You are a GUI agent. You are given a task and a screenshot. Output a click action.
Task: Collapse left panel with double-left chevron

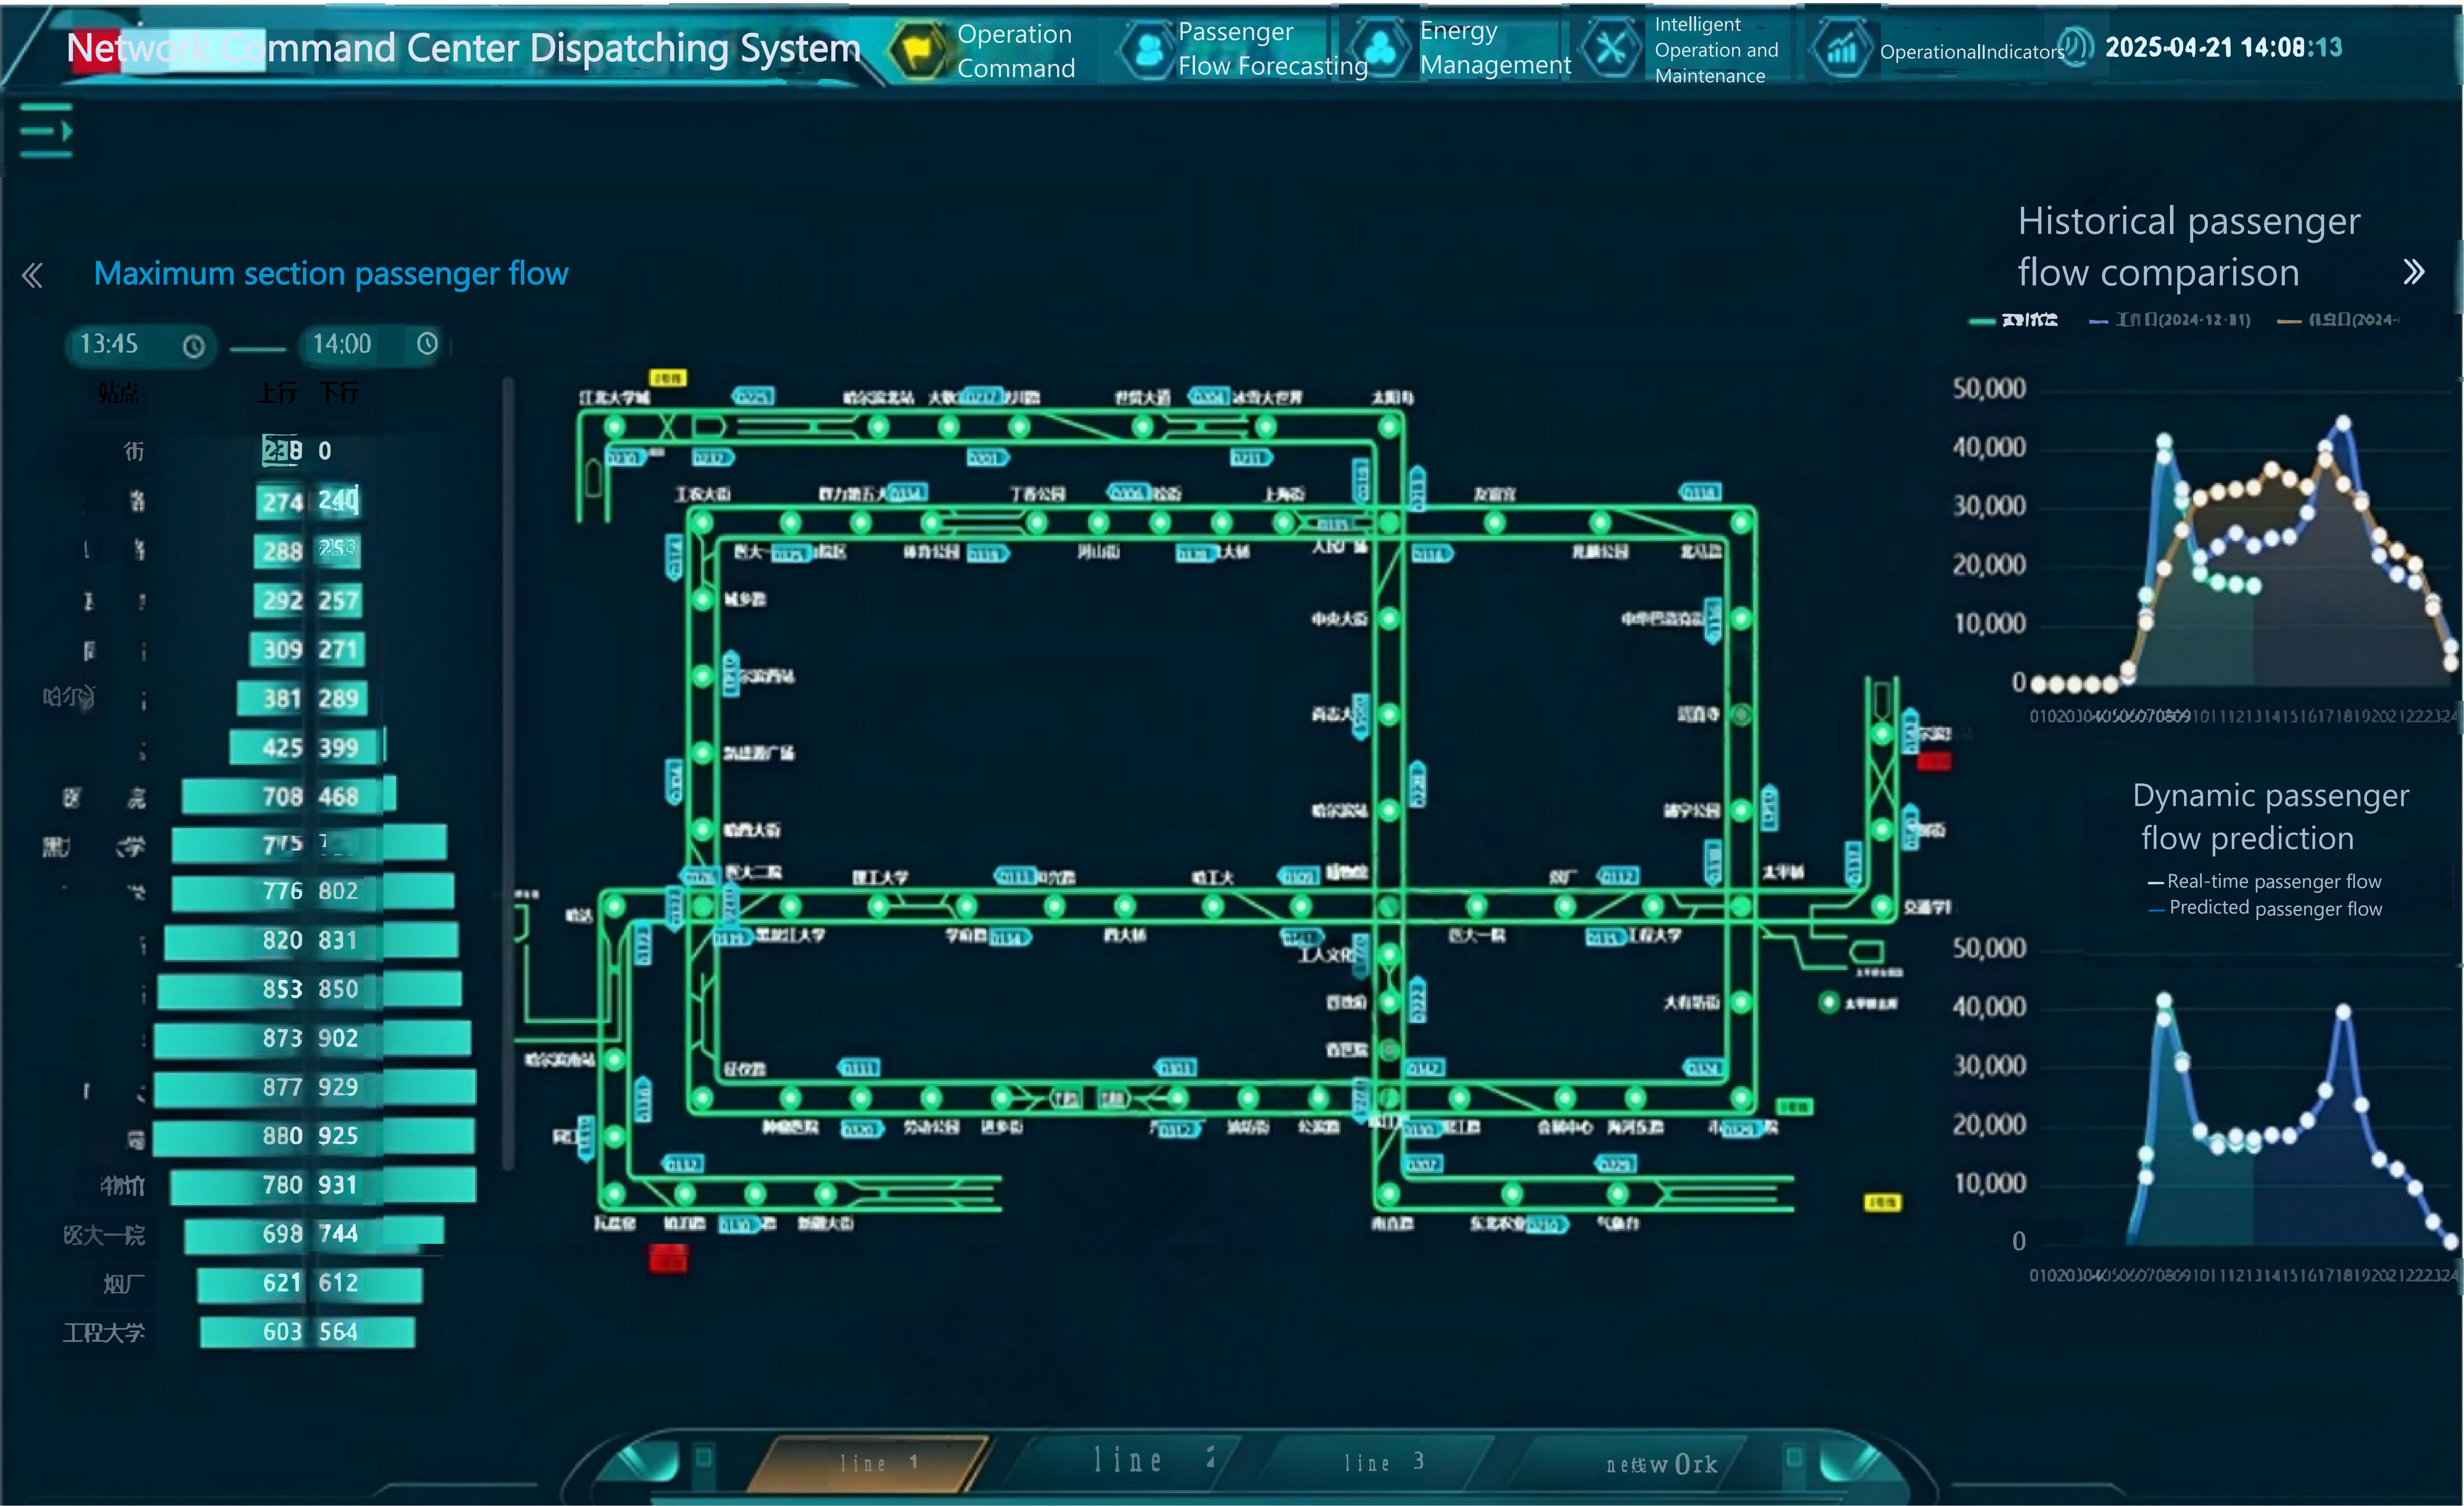coord(32,275)
